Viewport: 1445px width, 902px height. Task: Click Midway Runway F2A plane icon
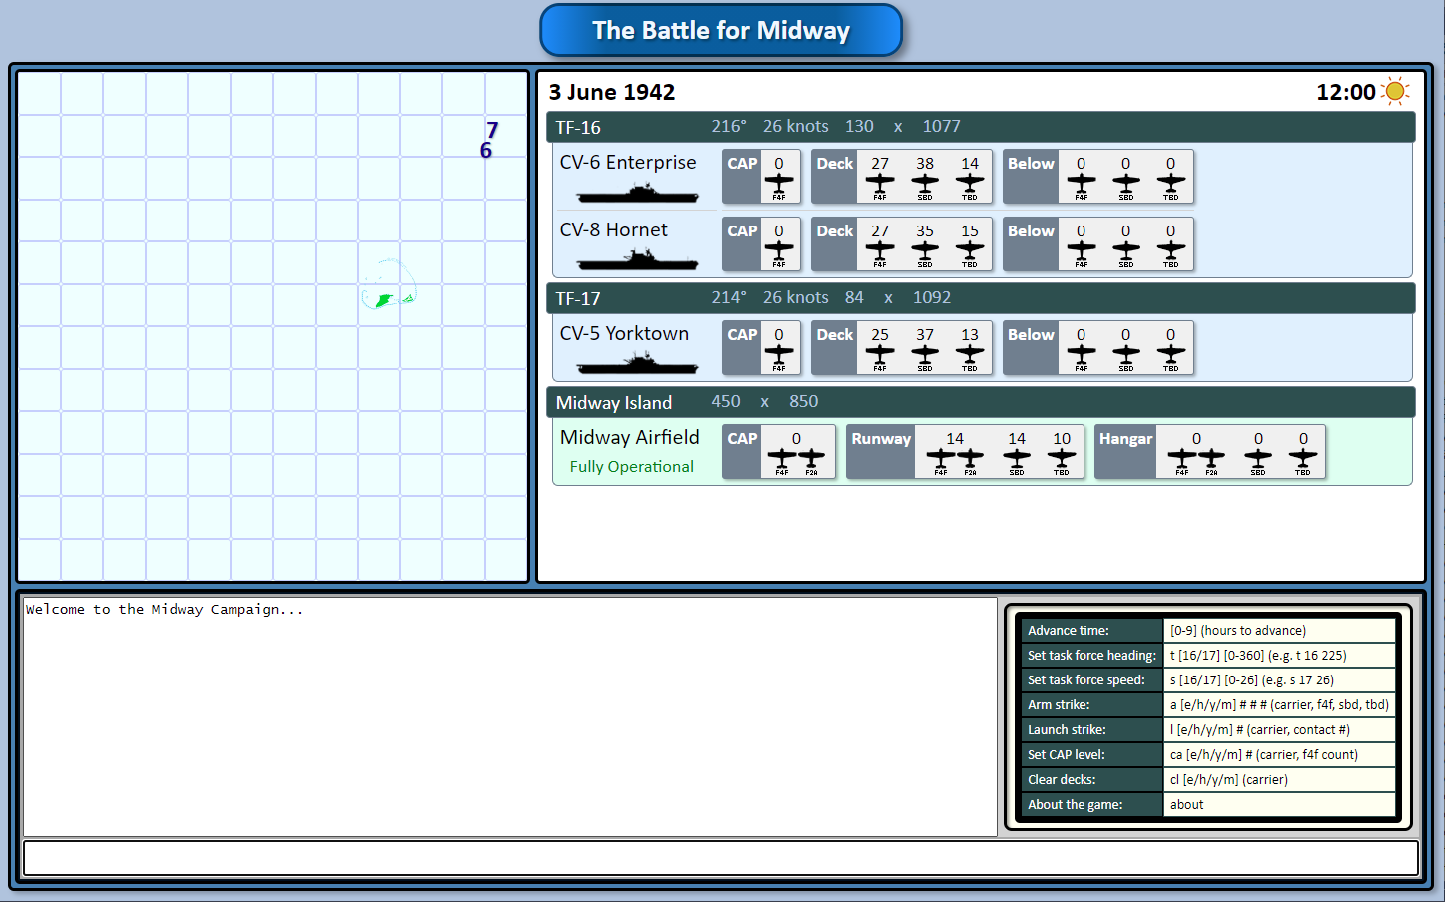pyautogui.click(x=970, y=461)
